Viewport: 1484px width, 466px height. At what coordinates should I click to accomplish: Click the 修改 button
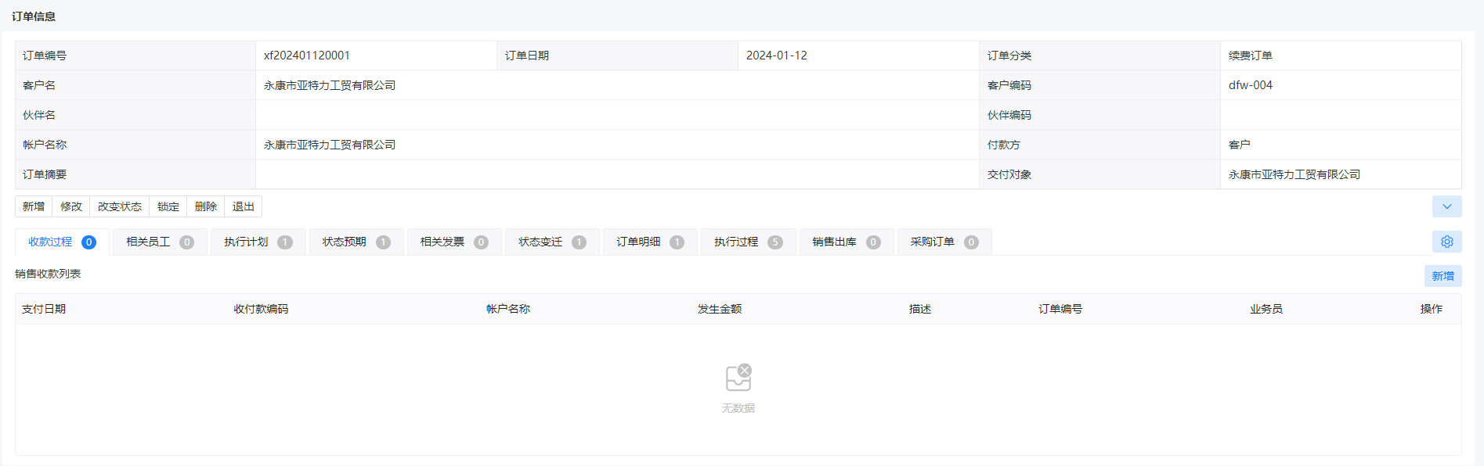[x=71, y=206]
